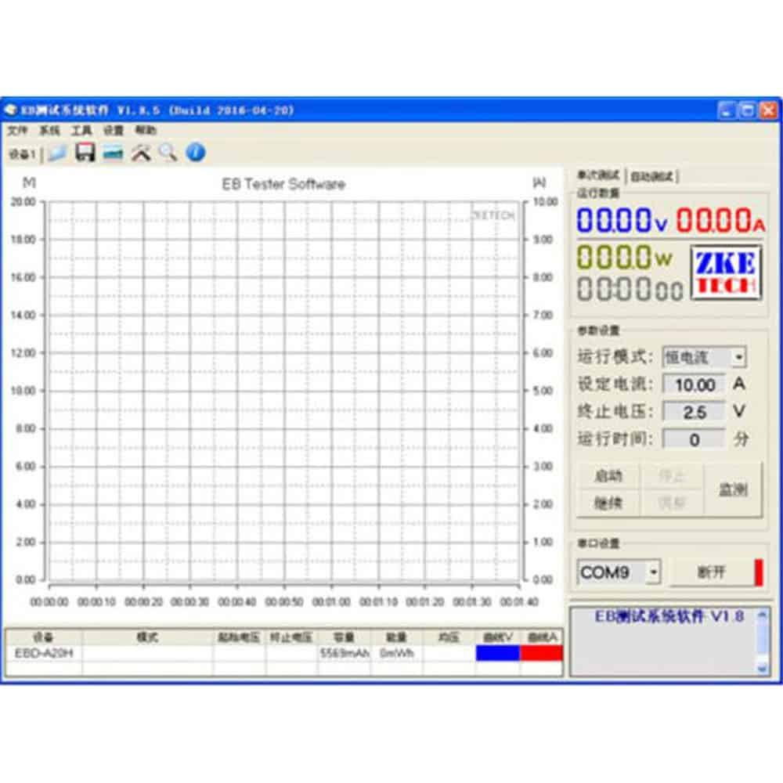Viewport: 783px width, 783px height.
Task: Switch to the 自动测试 tab
Action: click(x=651, y=176)
